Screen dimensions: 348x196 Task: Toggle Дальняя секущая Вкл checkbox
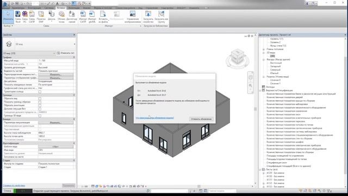pyautogui.click(x=40, y=109)
